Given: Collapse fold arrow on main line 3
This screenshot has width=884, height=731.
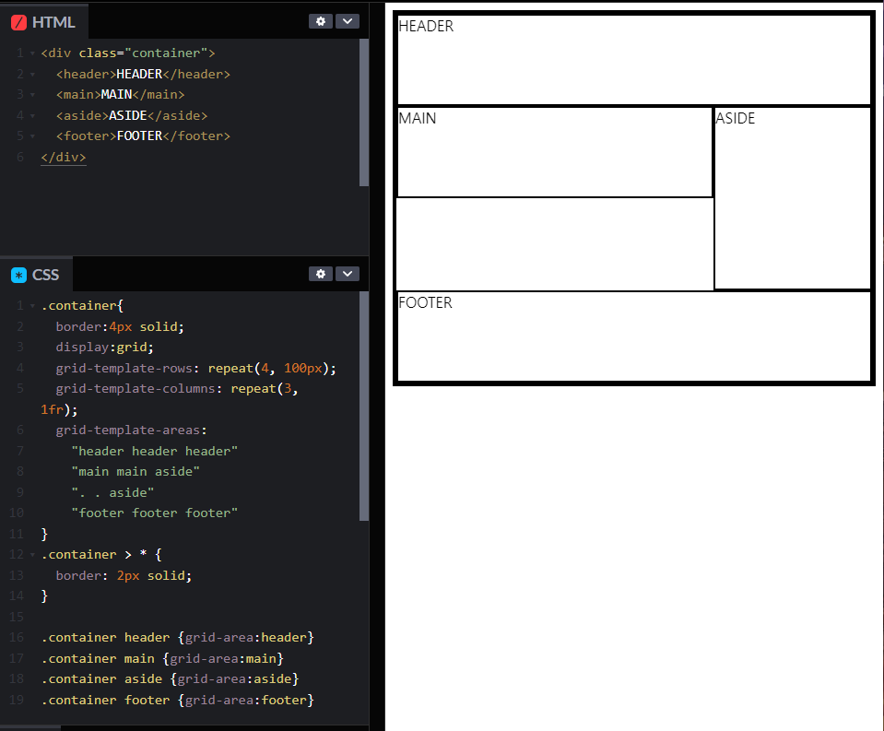Looking at the screenshot, I should (x=32, y=95).
